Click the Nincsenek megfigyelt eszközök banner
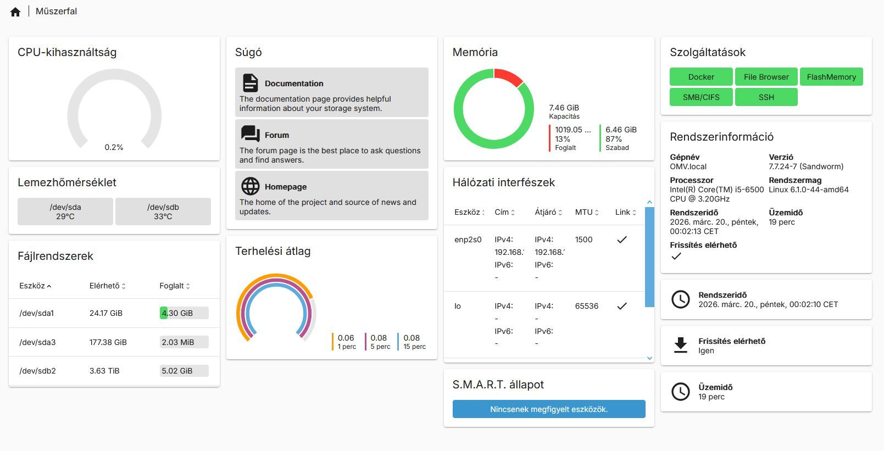884x451 pixels. [x=549, y=409]
